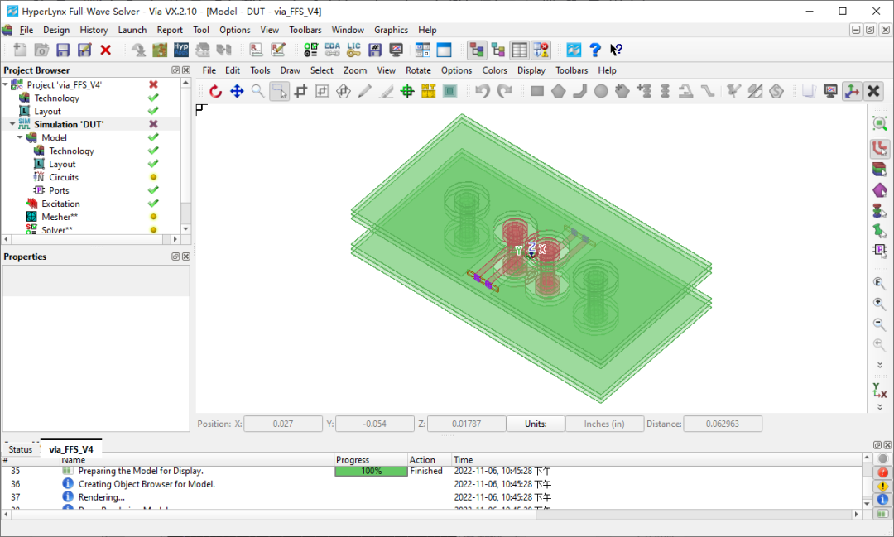Screen dimensions: 894x537
Task: Click the Project Browser scroll down arrow
Action: 185,228
